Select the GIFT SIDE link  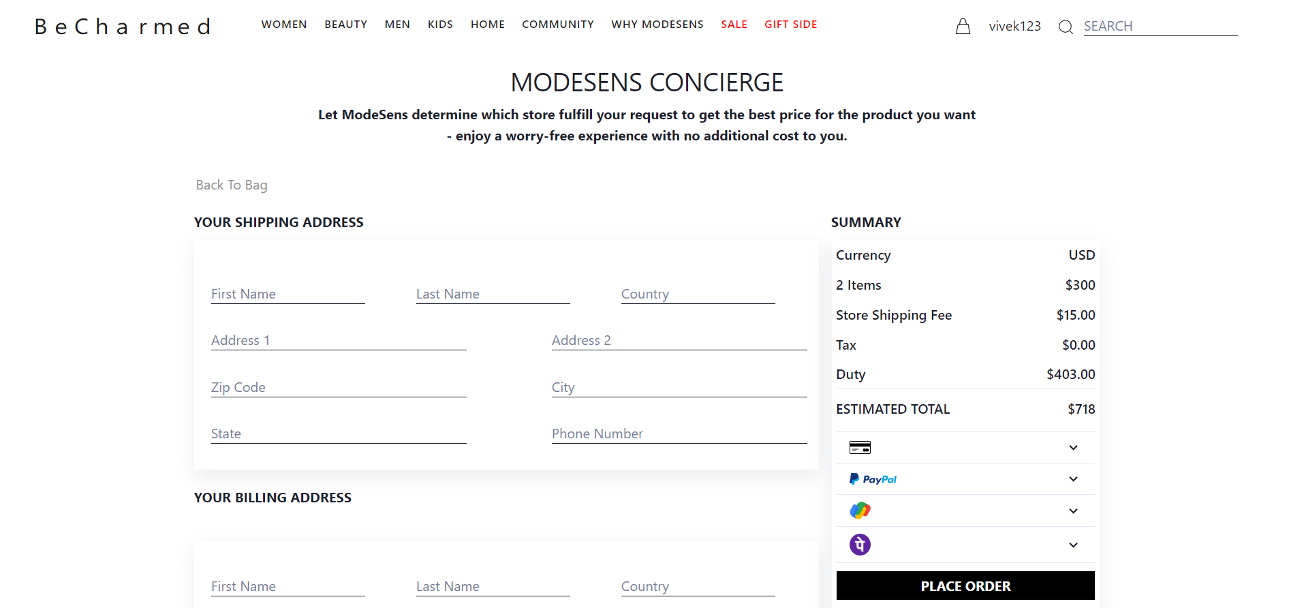(790, 24)
